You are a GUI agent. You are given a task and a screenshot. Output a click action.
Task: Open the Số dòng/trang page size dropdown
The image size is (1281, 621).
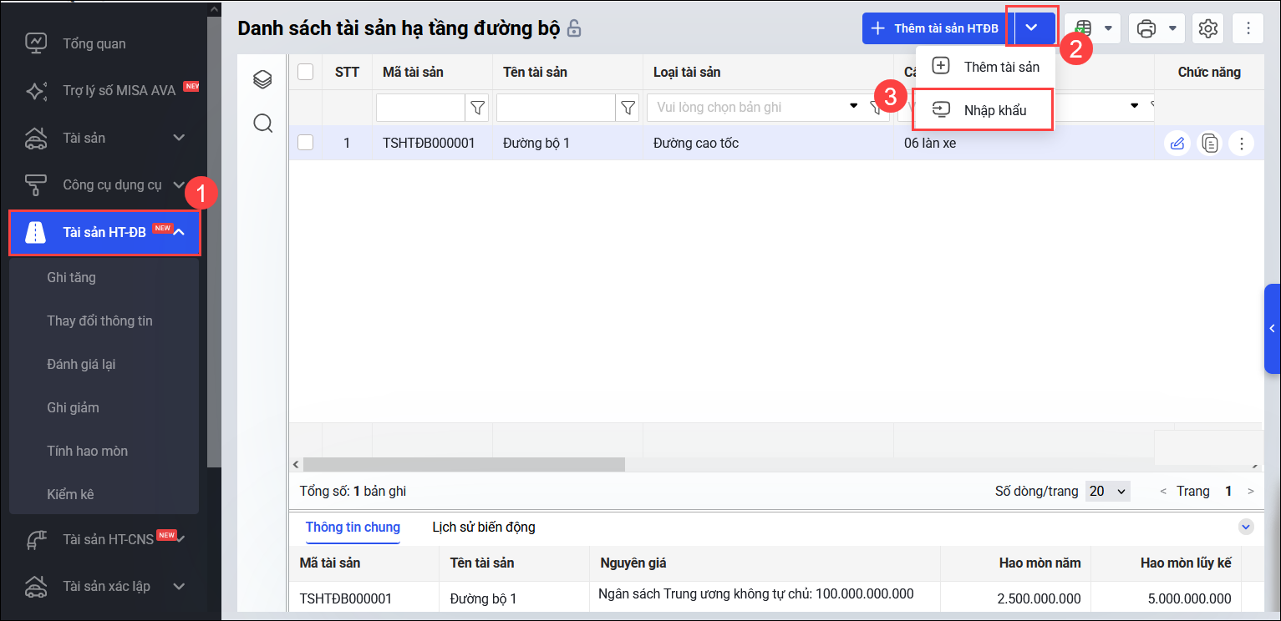(1107, 491)
